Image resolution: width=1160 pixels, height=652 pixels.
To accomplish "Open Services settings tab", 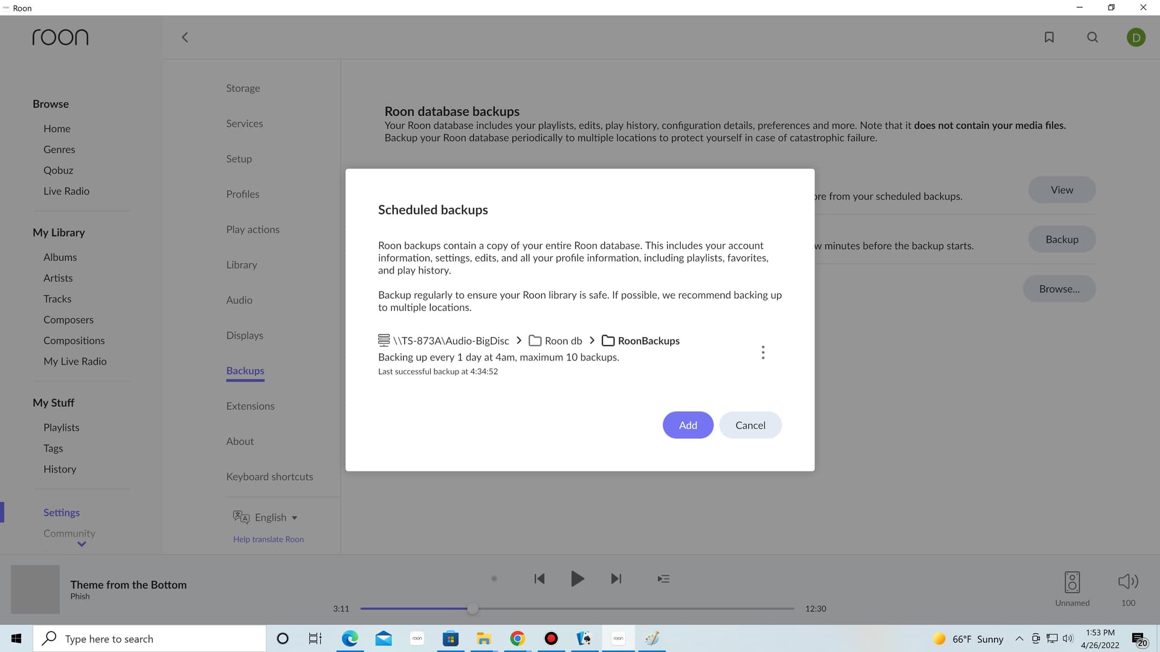I will (x=244, y=123).
